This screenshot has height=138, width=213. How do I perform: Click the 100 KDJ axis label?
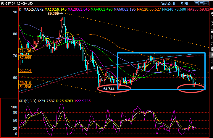click(x=14, y=107)
